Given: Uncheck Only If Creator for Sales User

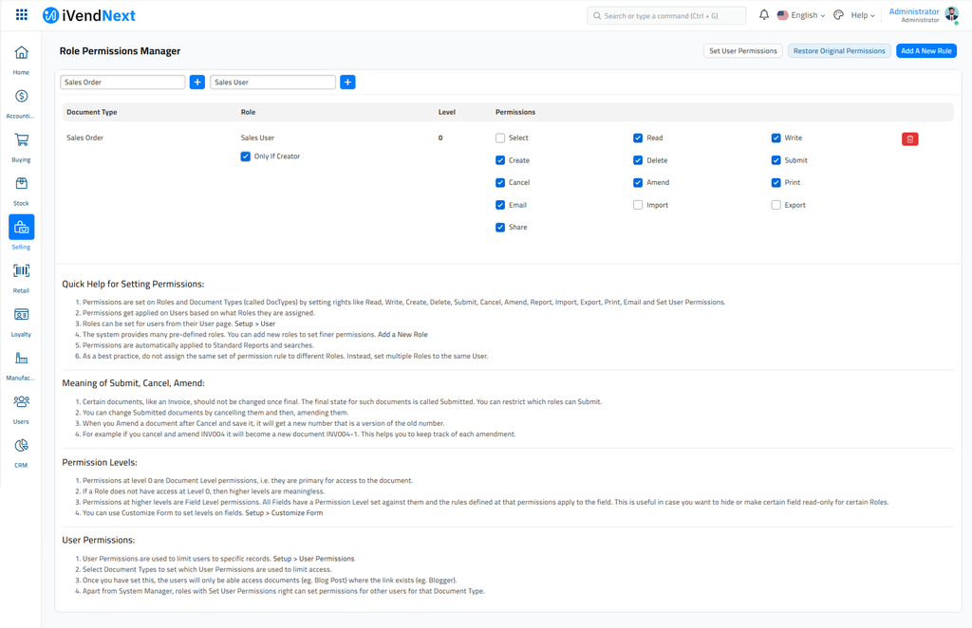Looking at the screenshot, I should [245, 157].
